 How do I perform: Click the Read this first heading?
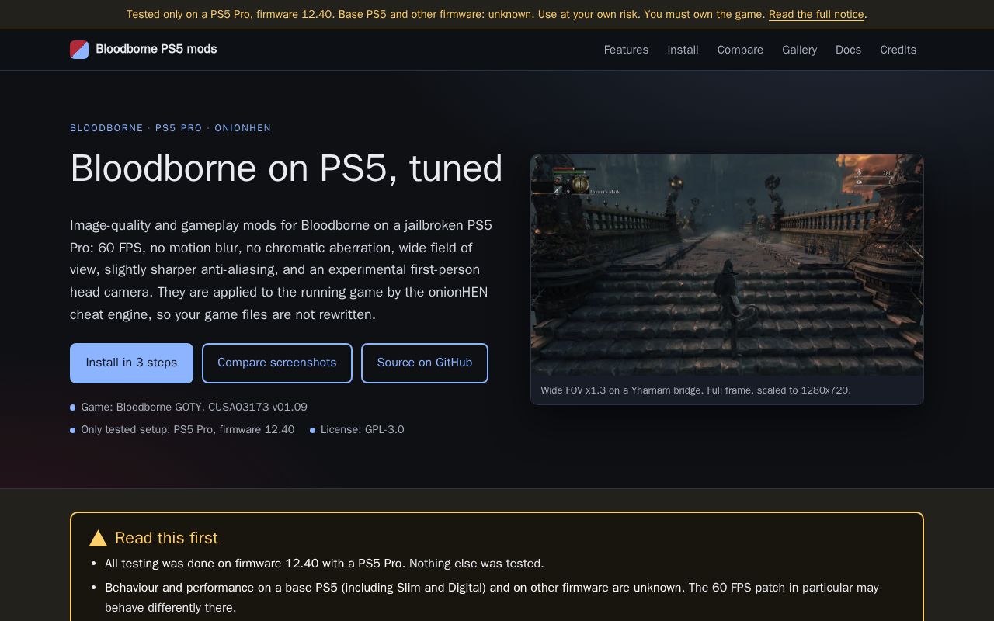166,538
